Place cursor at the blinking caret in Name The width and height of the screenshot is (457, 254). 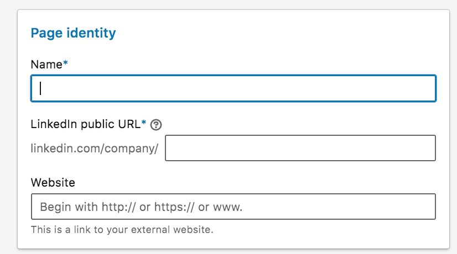click(40, 88)
